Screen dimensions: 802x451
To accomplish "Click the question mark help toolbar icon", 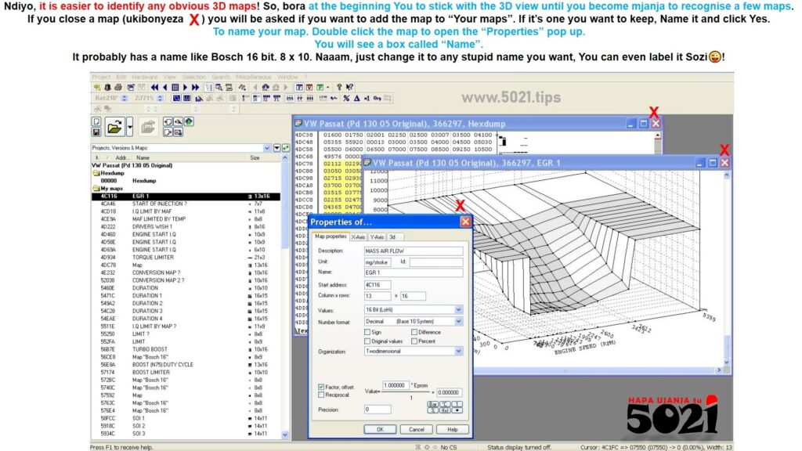I will [x=339, y=87].
